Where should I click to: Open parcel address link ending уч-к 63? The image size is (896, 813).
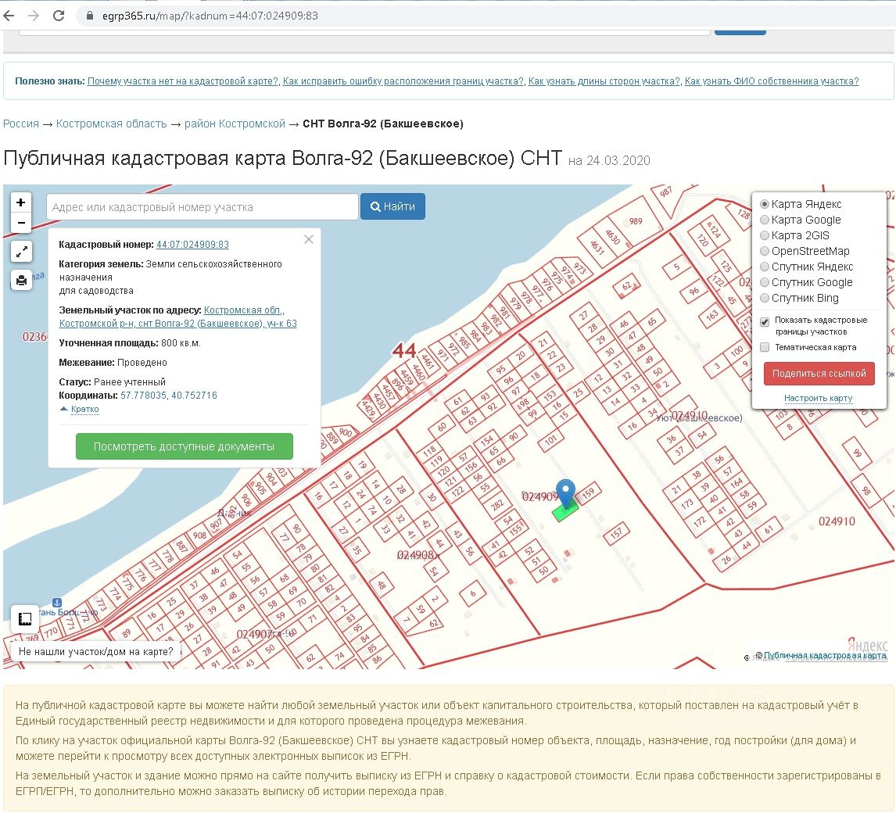coord(177,317)
